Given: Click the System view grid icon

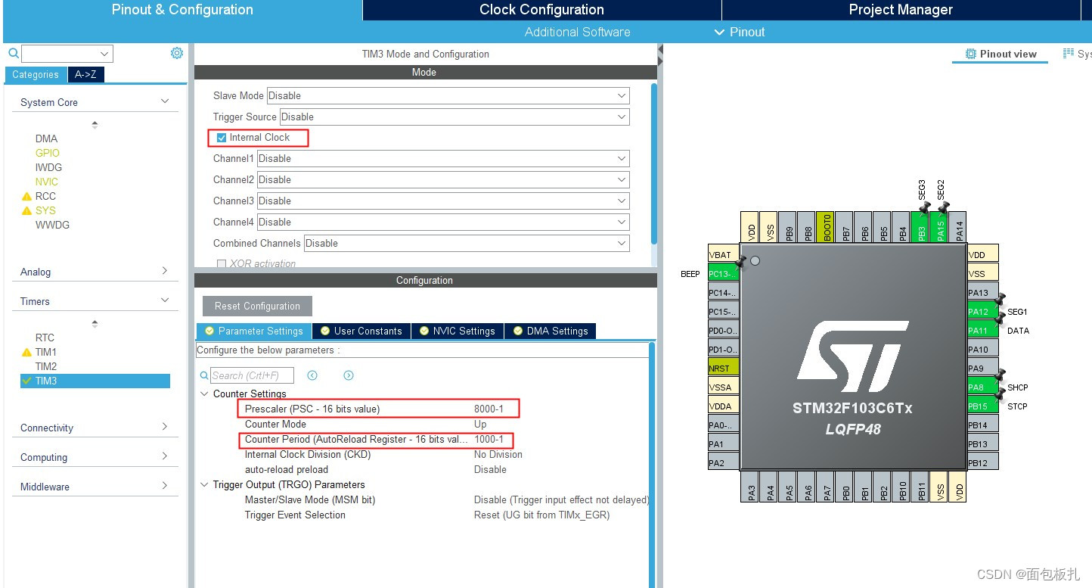Looking at the screenshot, I should point(1069,54).
